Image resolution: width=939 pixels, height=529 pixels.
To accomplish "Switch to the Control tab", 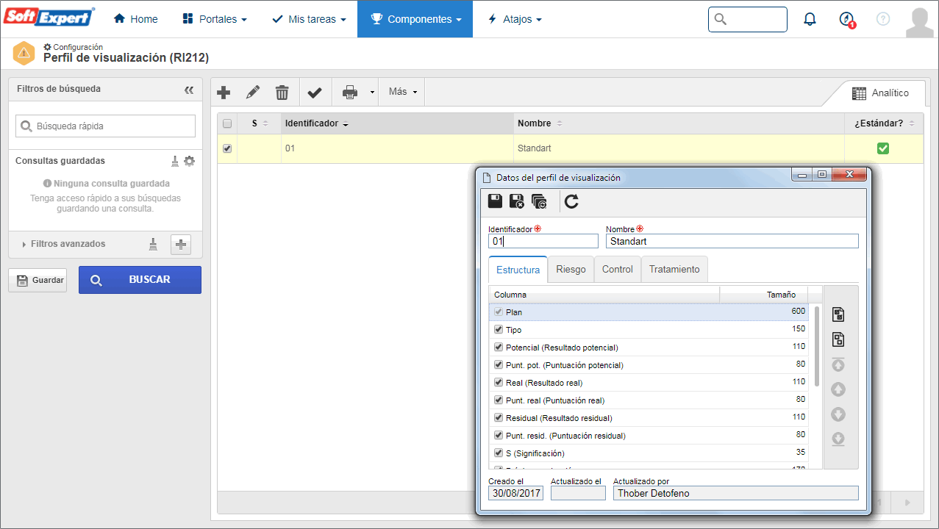I will [x=617, y=270].
